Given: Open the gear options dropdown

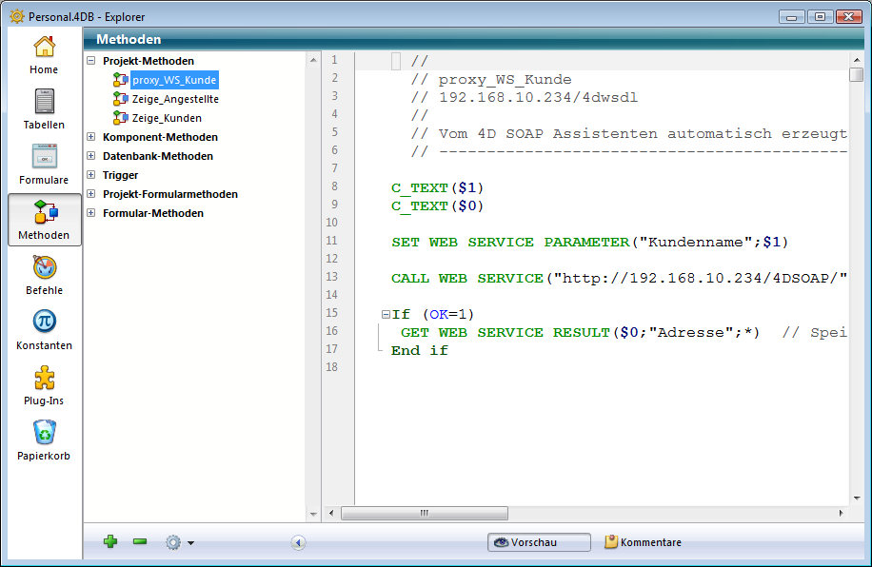Looking at the screenshot, I should [x=178, y=542].
